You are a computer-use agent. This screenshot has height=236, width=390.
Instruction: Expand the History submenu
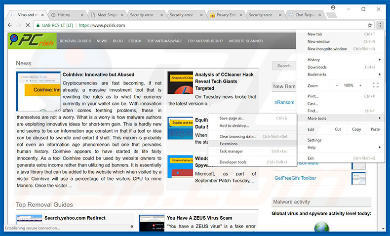[341, 60]
